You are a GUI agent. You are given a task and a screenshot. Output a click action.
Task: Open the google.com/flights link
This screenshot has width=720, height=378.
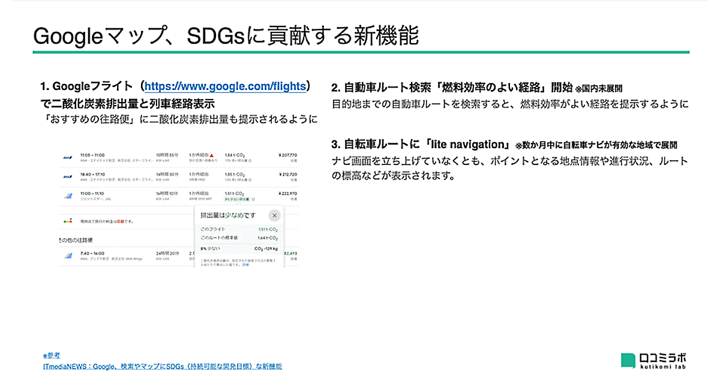[225, 86]
